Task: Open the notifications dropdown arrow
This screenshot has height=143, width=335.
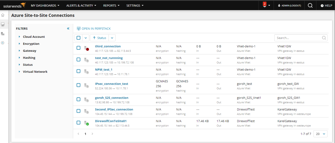Action: [269, 5]
